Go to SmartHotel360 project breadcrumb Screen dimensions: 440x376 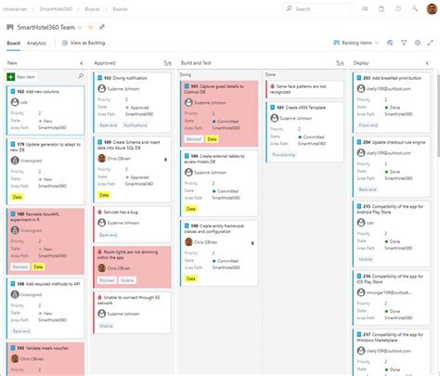coord(56,9)
